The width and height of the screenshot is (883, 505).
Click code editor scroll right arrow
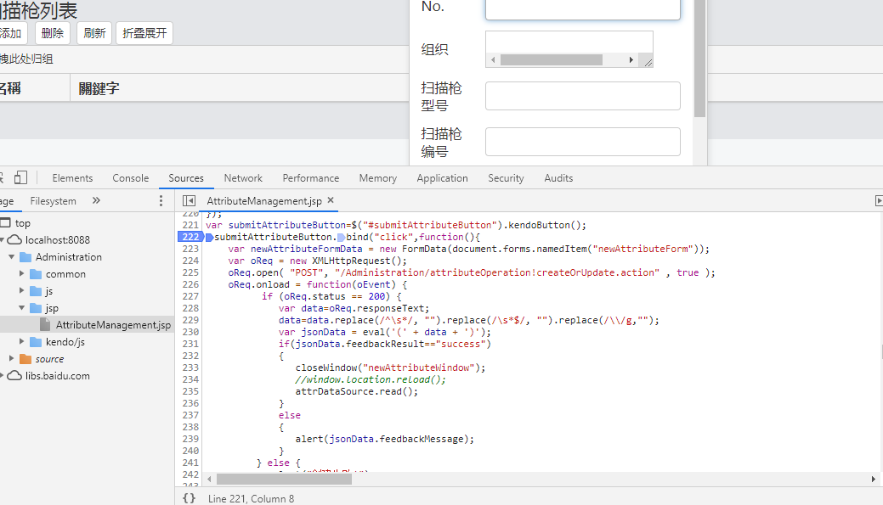pos(874,480)
